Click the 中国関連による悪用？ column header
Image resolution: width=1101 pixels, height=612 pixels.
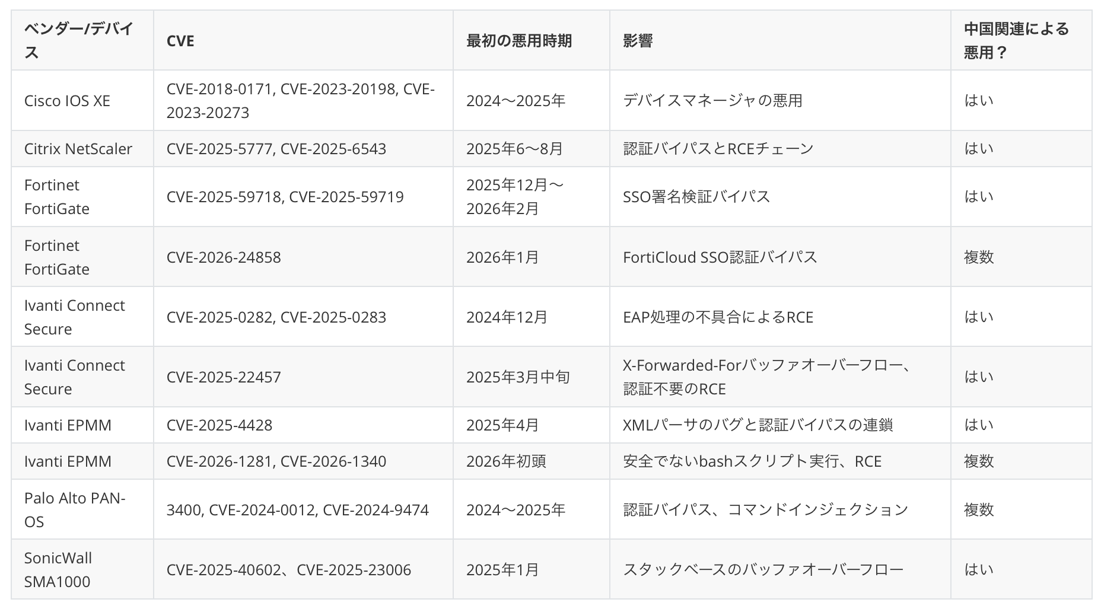[x=1016, y=40]
